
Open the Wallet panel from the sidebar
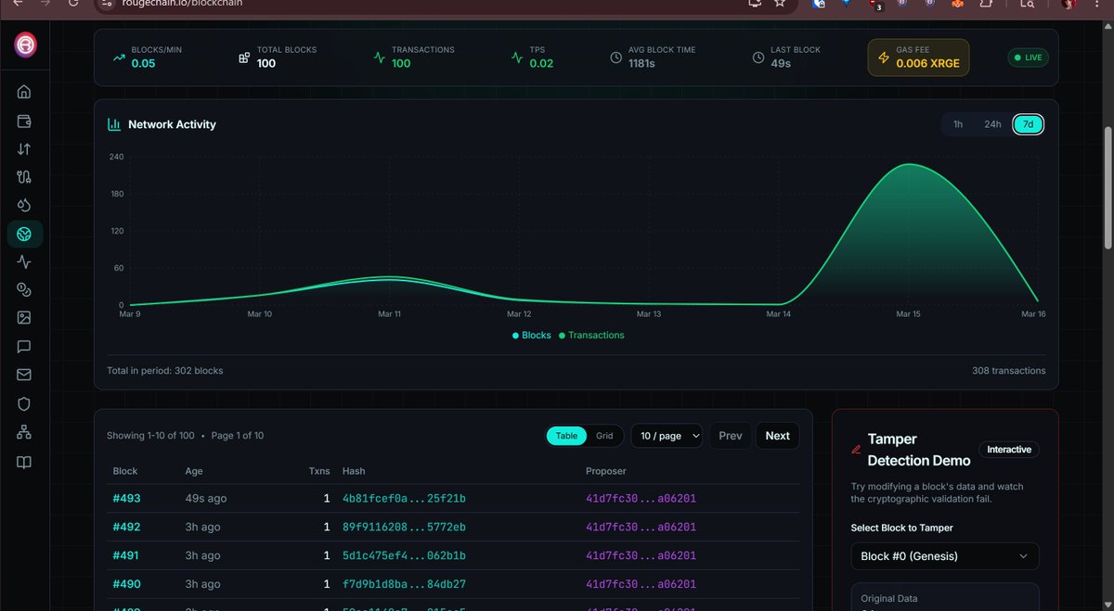coord(23,120)
